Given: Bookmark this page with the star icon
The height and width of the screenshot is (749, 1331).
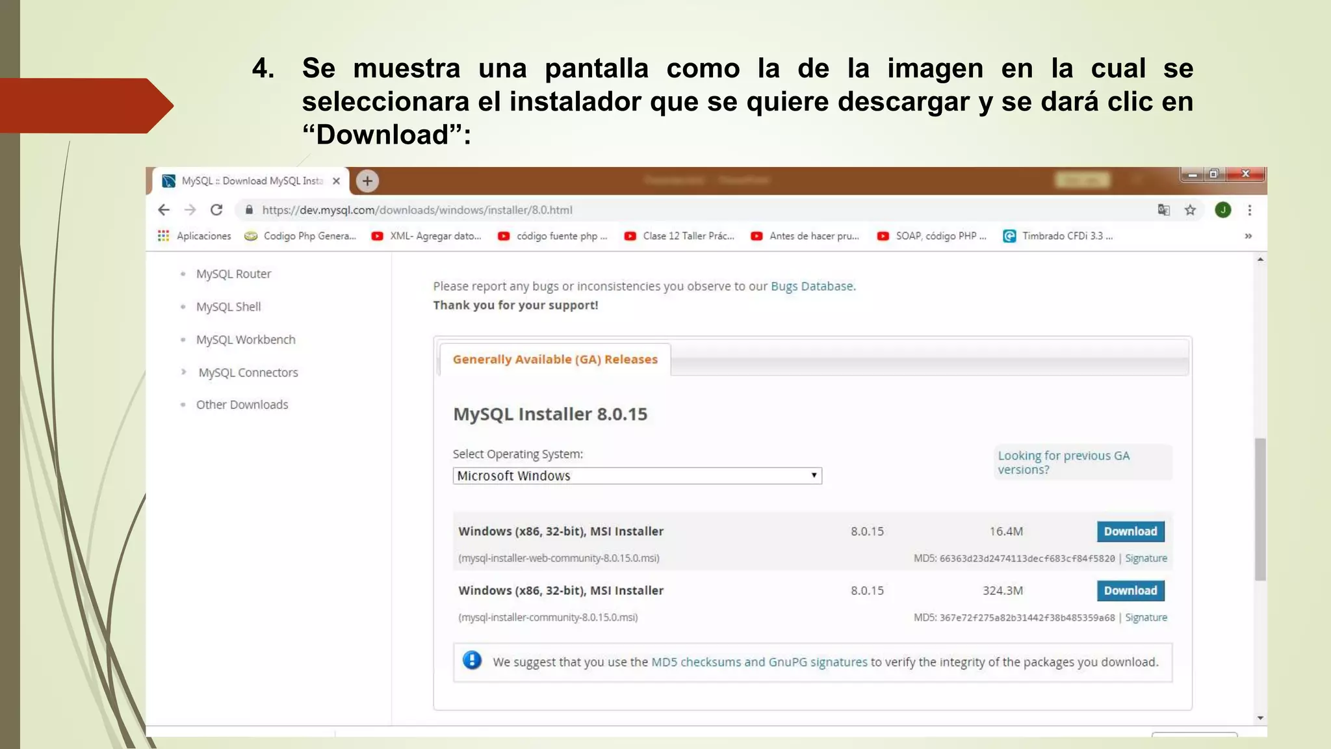Looking at the screenshot, I should (1190, 210).
